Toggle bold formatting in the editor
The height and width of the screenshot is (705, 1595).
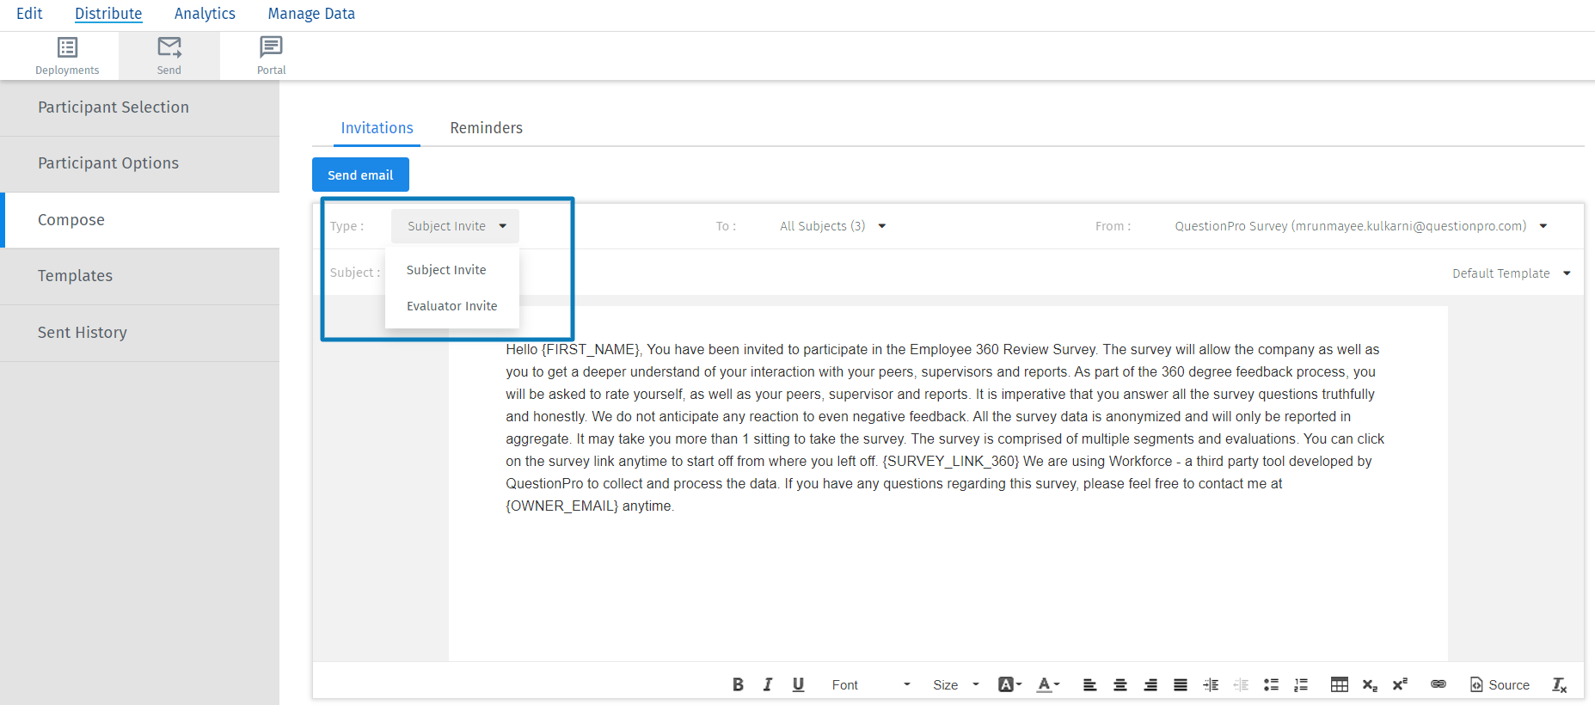(738, 684)
